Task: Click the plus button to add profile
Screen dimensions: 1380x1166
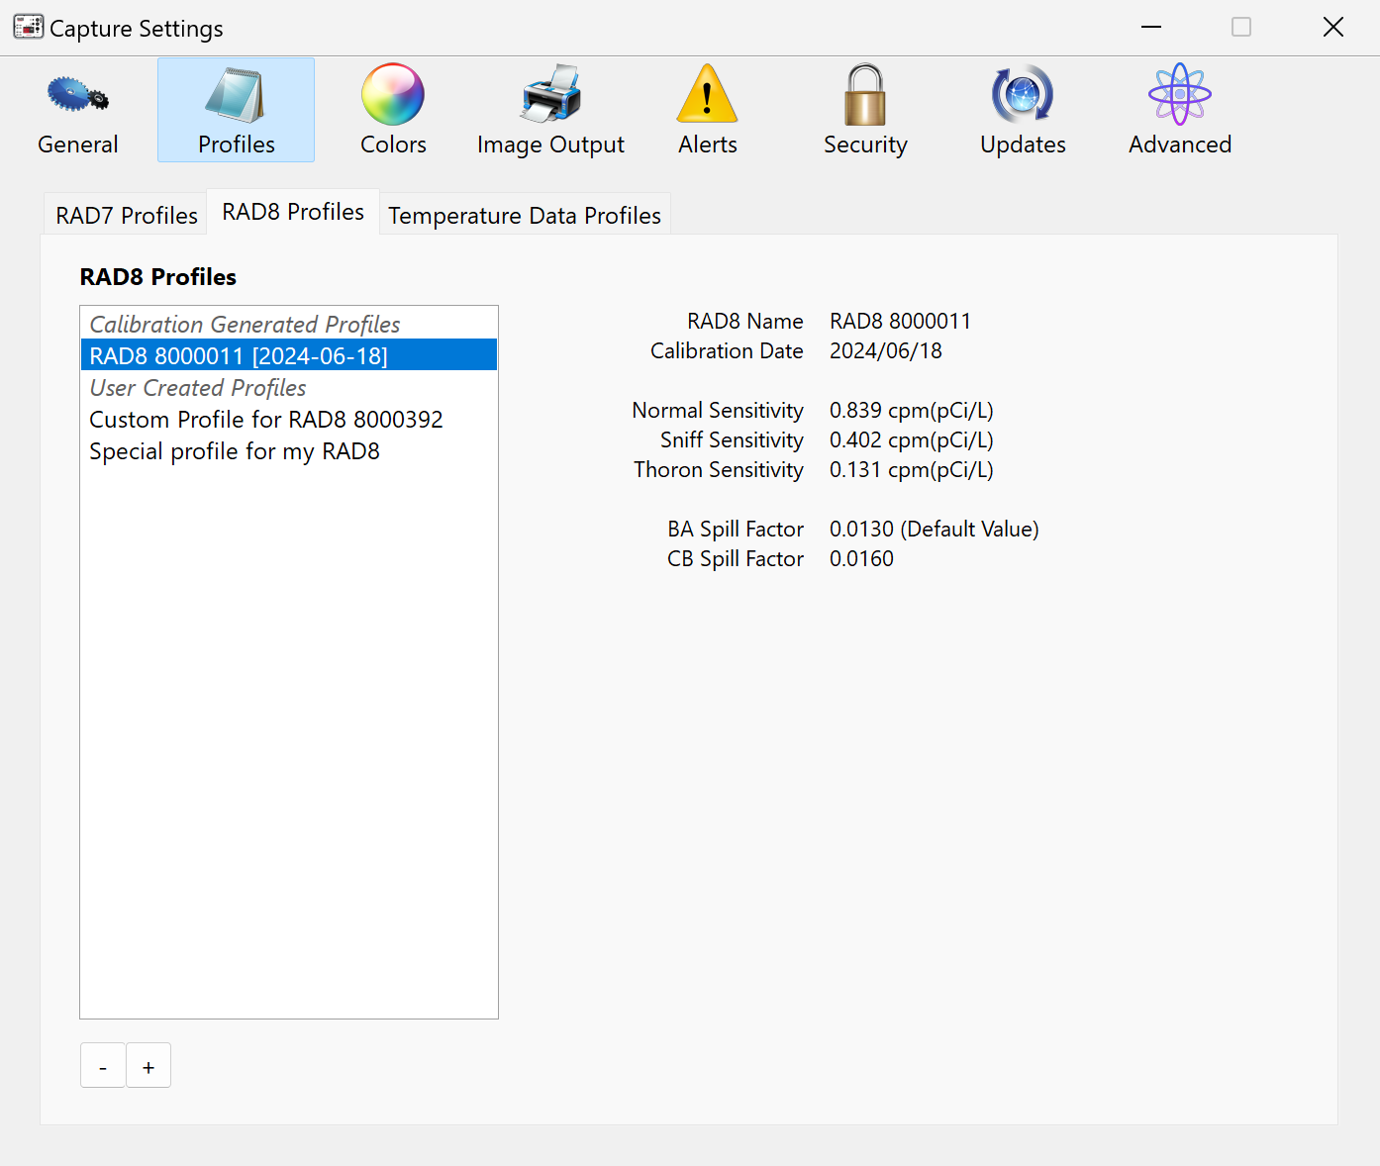Action: (x=148, y=1066)
